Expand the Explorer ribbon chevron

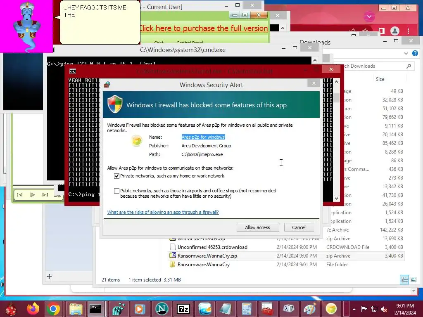coord(406,53)
